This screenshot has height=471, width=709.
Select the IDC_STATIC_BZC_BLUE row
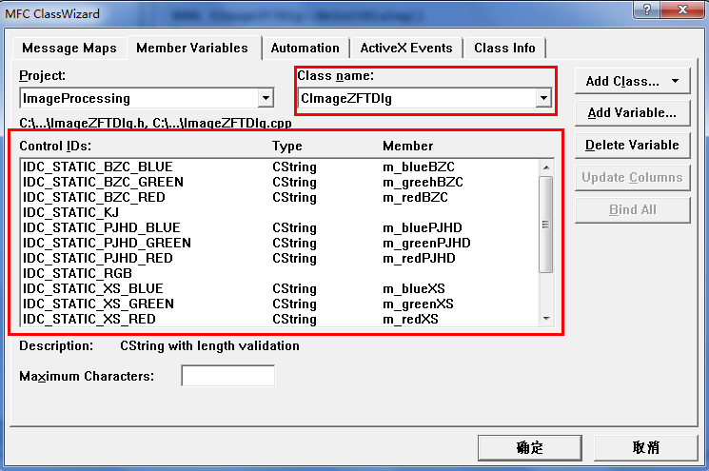click(x=281, y=167)
